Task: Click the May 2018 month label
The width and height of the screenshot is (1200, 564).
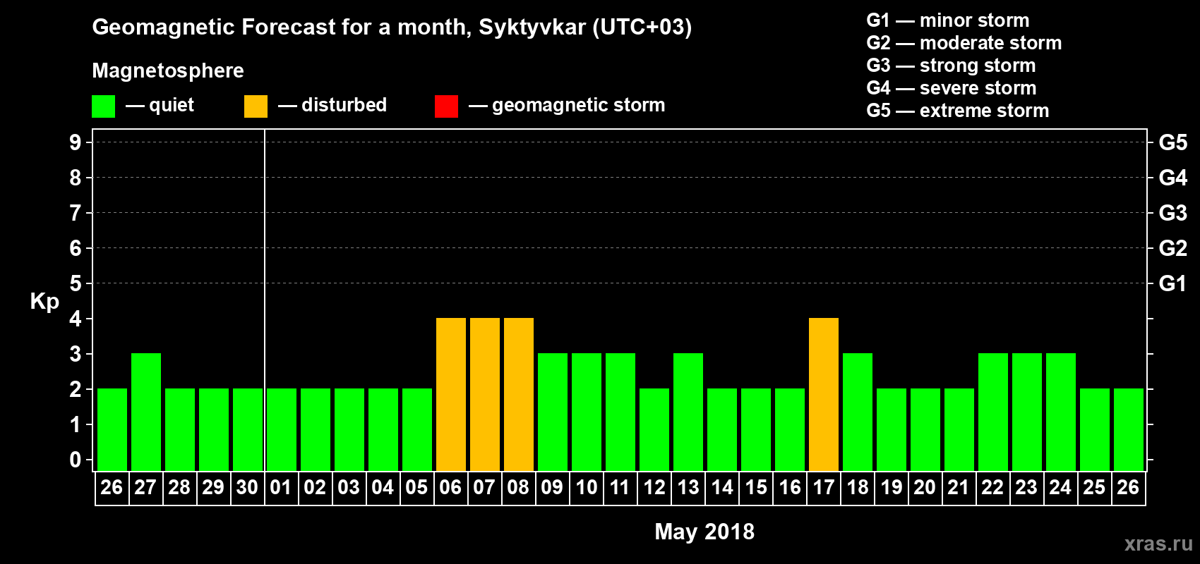Action: pyautogui.click(x=704, y=532)
